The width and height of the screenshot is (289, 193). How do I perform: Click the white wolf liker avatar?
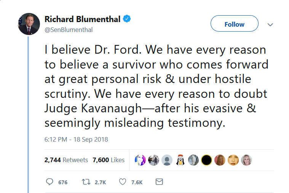[x=193, y=160]
